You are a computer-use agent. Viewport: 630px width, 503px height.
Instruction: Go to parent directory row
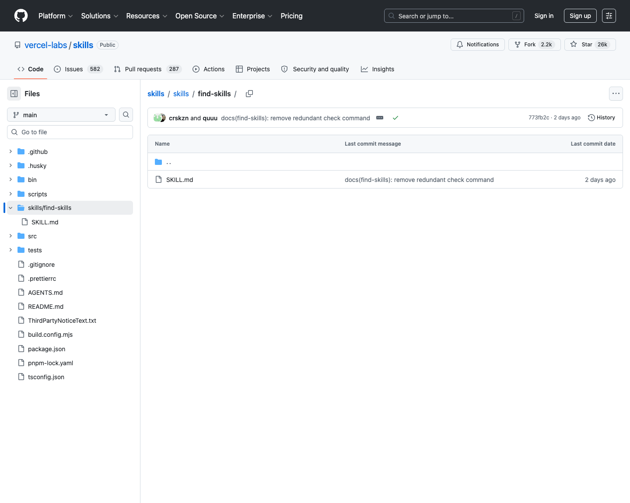click(385, 162)
